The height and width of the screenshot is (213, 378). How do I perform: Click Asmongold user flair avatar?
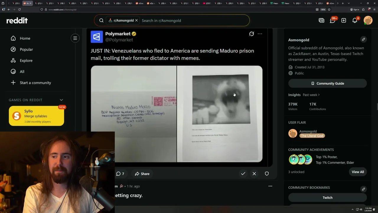coord(293,133)
